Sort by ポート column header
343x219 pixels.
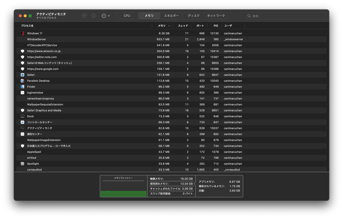[x=200, y=26]
